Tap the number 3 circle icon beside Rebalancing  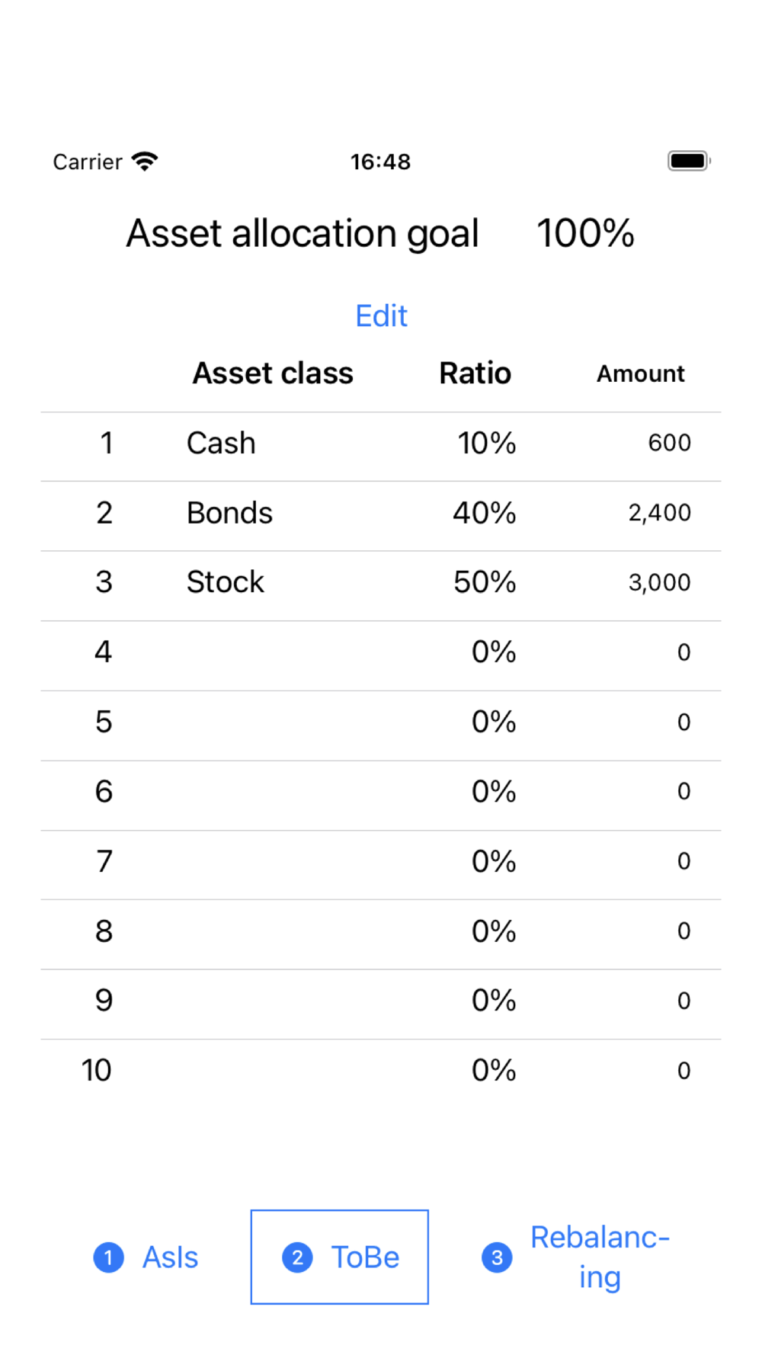[x=497, y=1257]
